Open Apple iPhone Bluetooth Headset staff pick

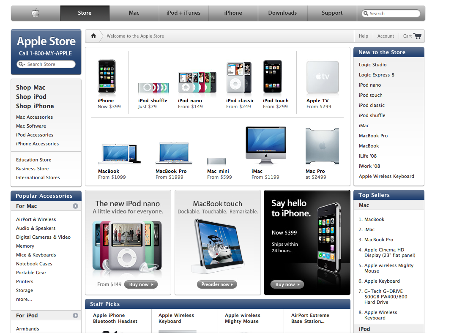tap(115, 318)
